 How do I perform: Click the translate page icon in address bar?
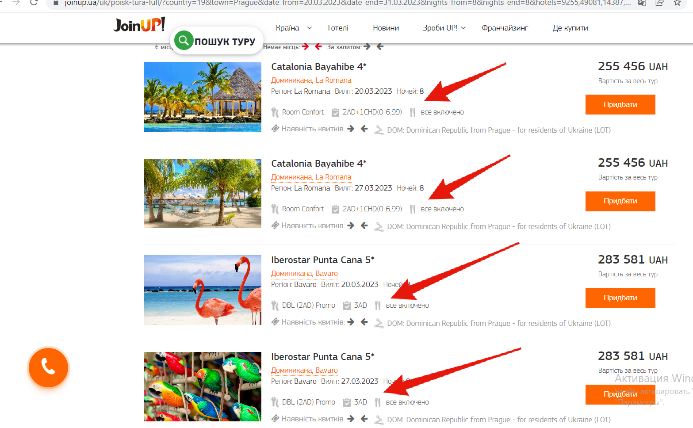point(642,3)
